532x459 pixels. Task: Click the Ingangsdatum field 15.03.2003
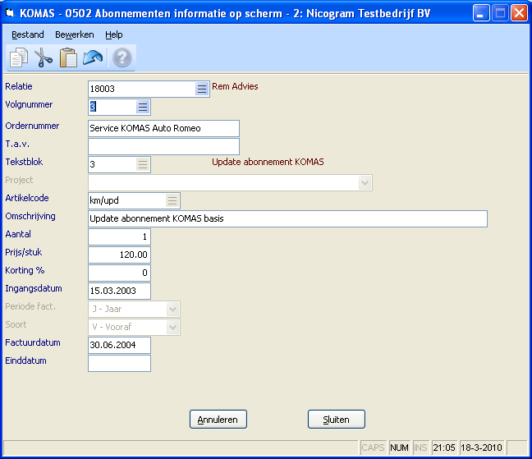(119, 291)
